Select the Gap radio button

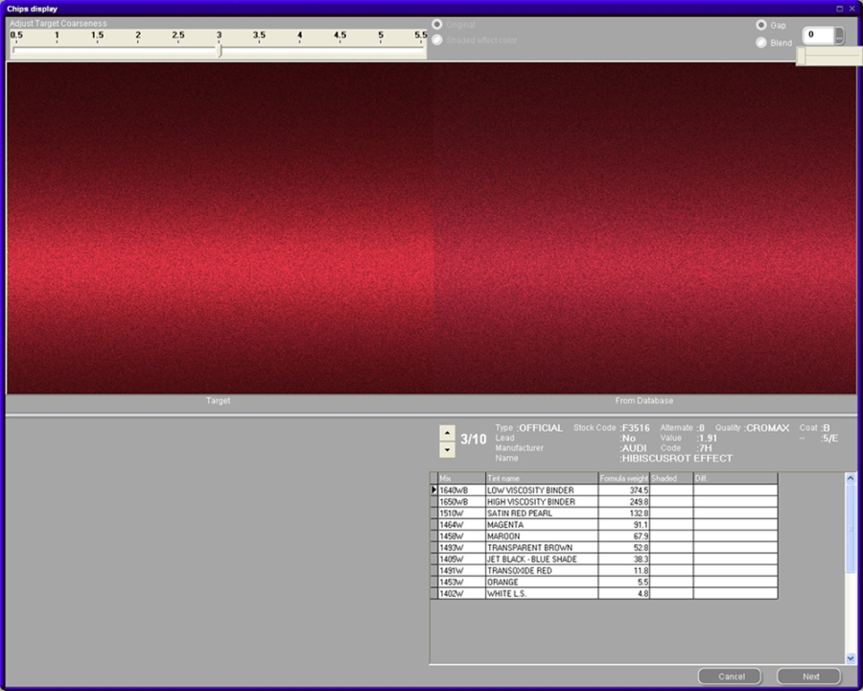tap(761, 25)
